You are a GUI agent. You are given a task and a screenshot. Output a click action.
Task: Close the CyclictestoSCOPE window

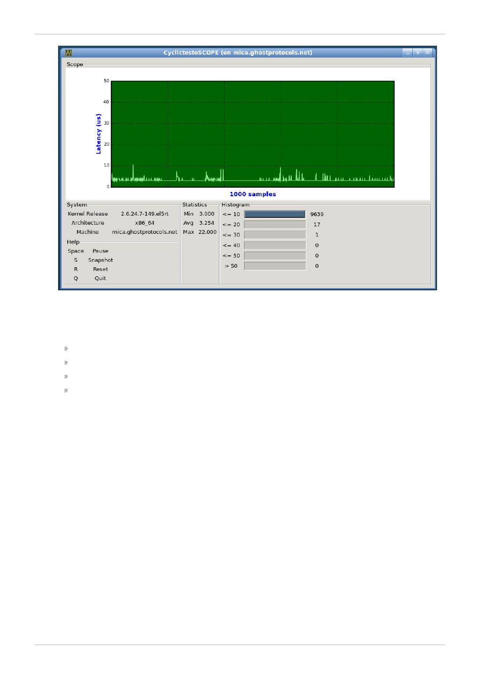point(427,53)
